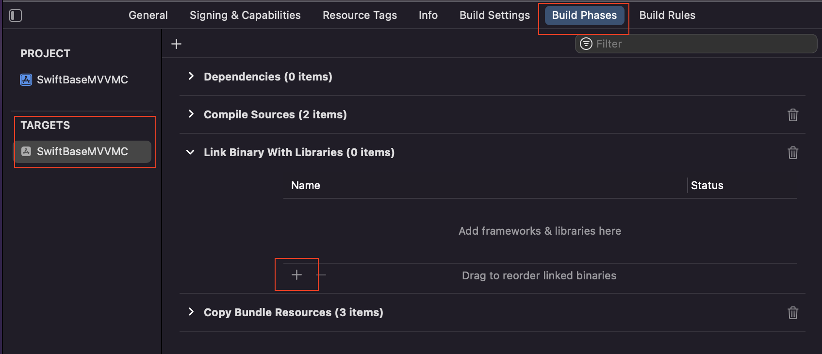Expand the Compile Sources section
The image size is (822, 354).
pyautogui.click(x=191, y=114)
